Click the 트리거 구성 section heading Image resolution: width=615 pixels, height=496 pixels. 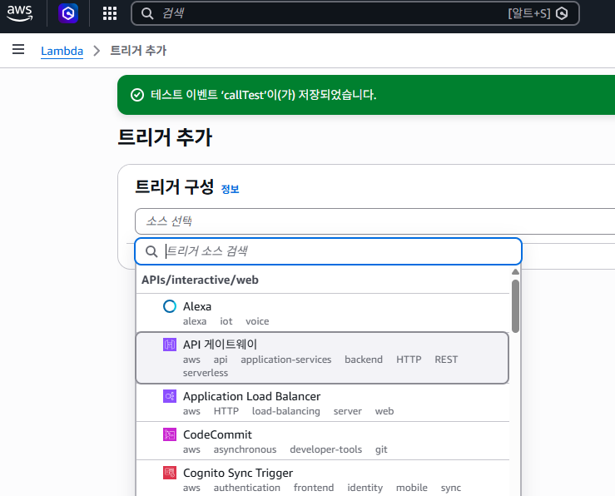(175, 186)
